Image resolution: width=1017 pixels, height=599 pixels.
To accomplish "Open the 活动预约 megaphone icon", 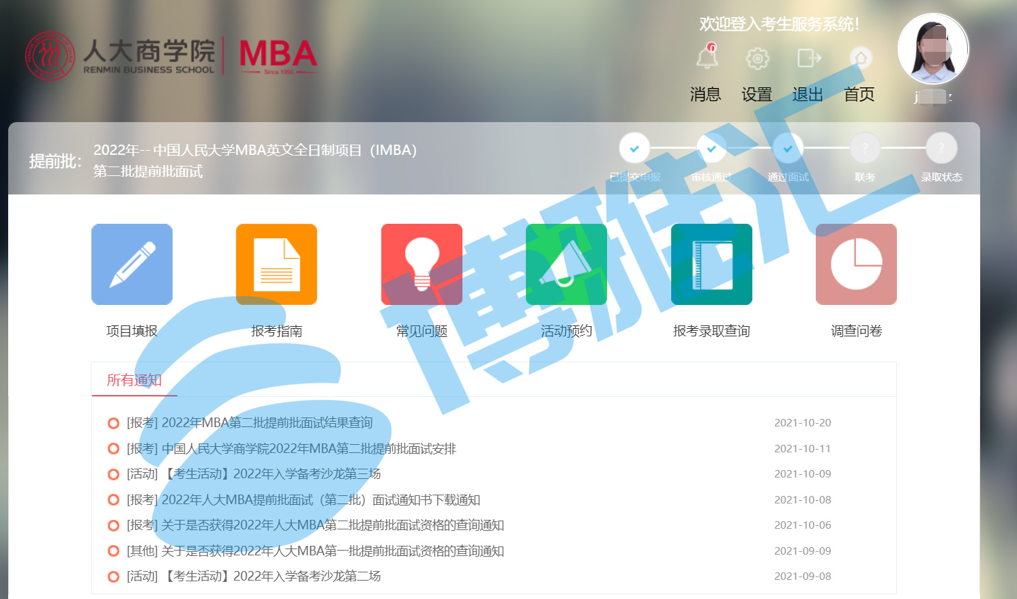I will (x=566, y=264).
